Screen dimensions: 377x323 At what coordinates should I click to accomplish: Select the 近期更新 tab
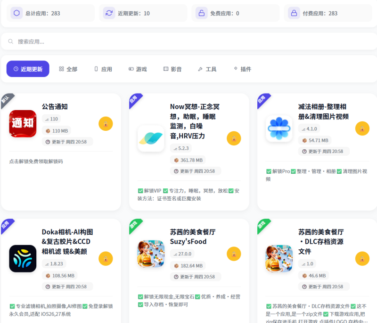(x=28, y=69)
